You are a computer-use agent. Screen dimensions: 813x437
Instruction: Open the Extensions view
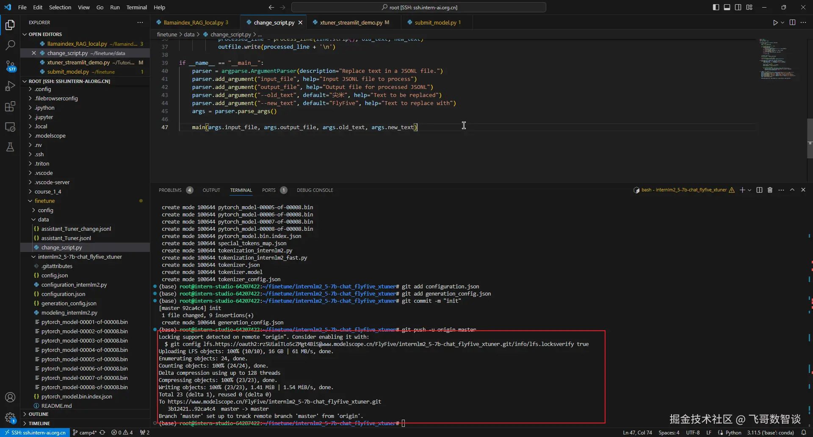pyautogui.click(x=10, y=106)
